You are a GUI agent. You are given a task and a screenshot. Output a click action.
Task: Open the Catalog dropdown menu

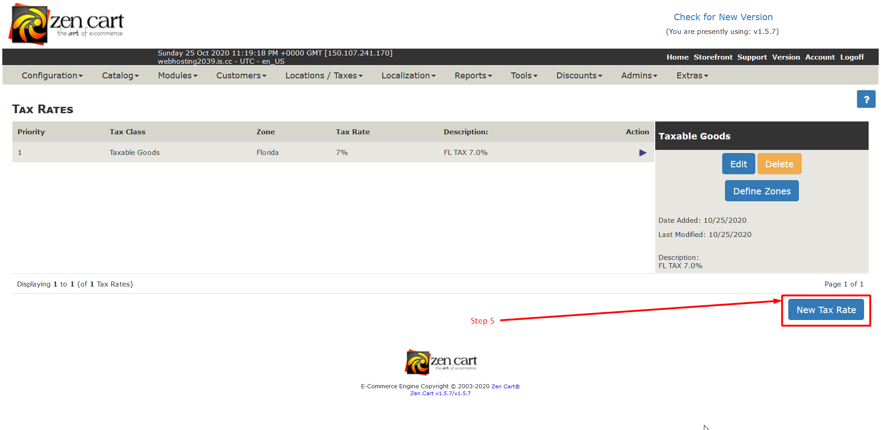click(x=120, y=76)
